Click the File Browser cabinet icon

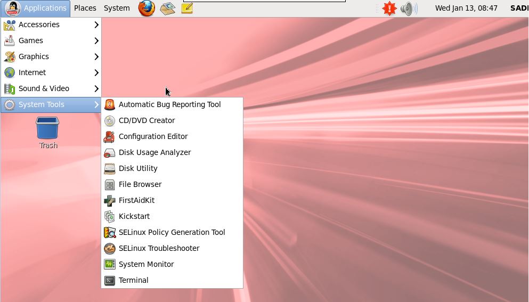click(x=110, y=185)
